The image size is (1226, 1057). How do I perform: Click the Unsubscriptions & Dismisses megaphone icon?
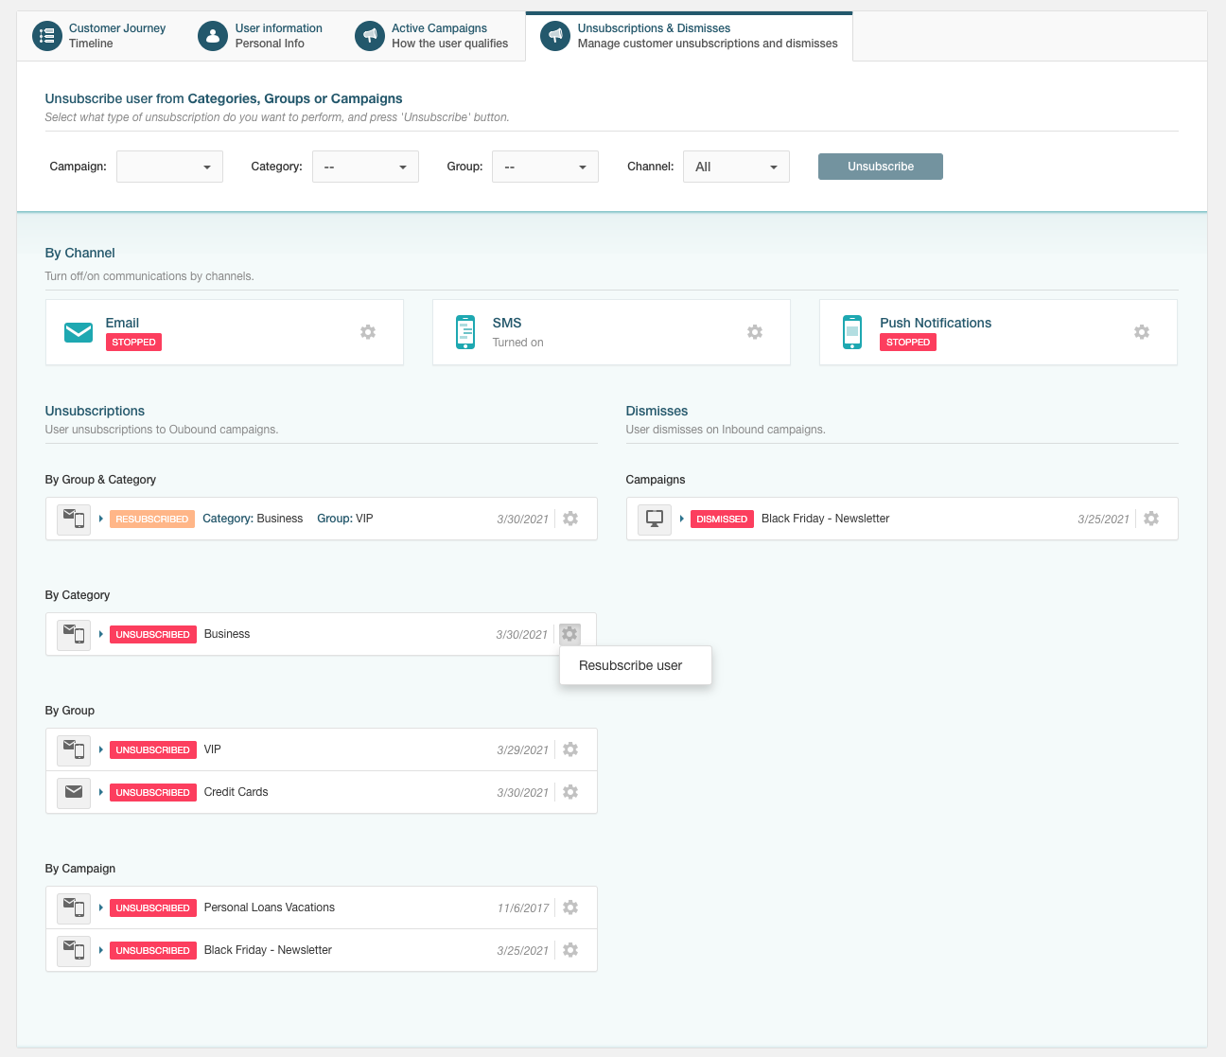click(555, 36)
